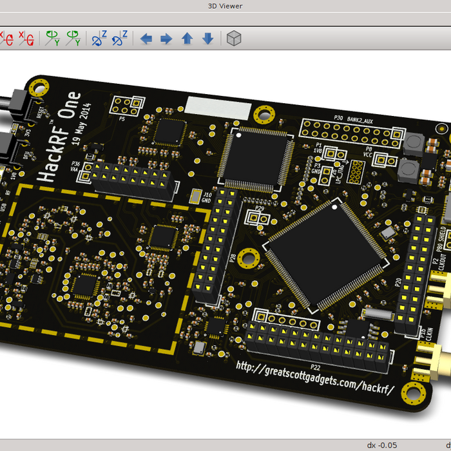Click the first blue rotate Z icon
This screenshot has width=451, height=451.
99,38
